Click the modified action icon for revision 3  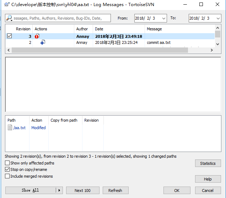tap(37, 36)
